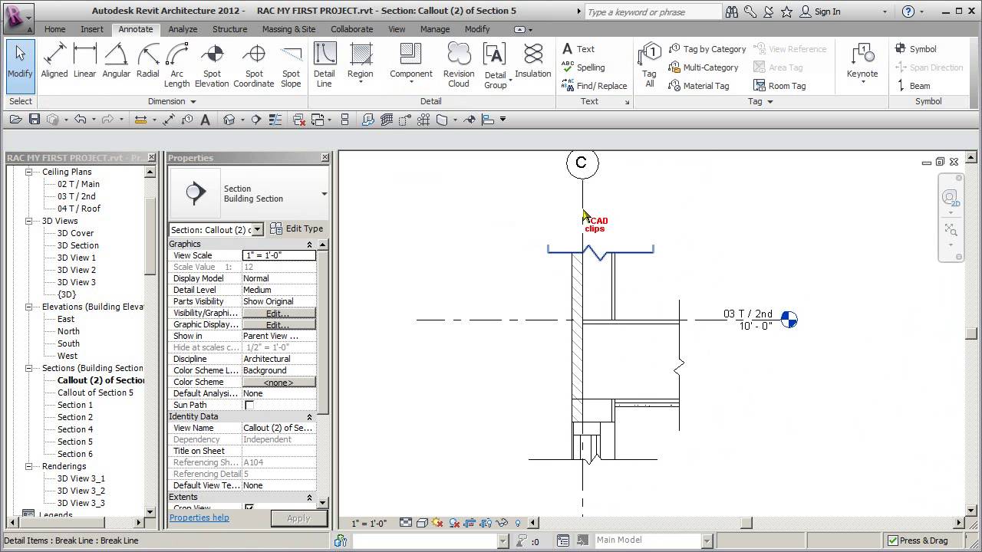Screen dimensions: 982x552
Task: Collapse the 3D Views tree node
Action: tap(28, 221)
